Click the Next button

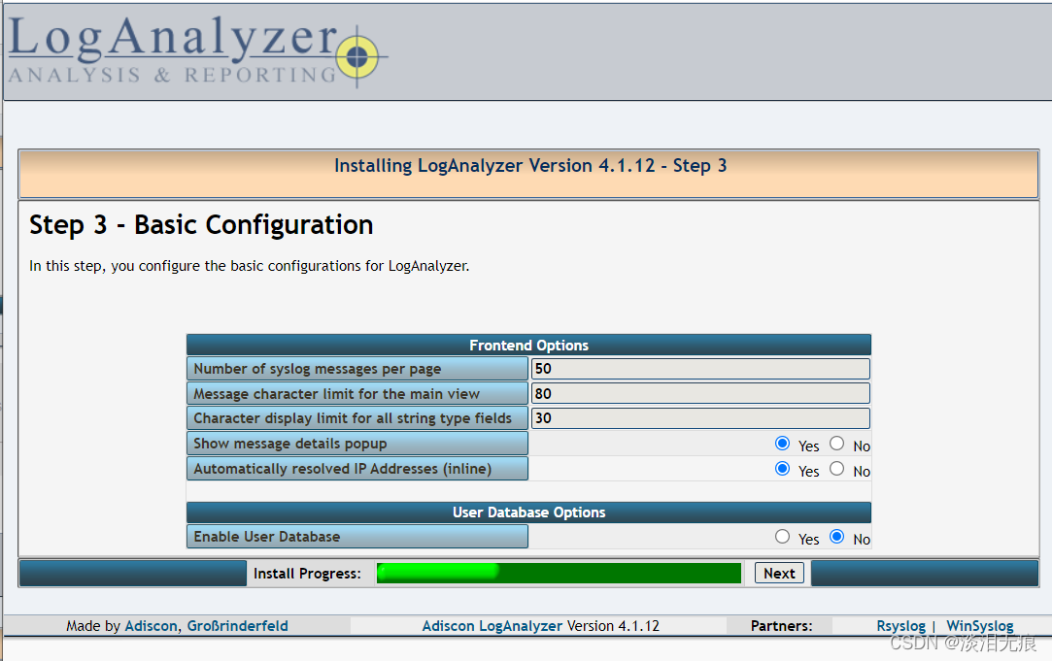pyautogui.click(x=779, y=574)
